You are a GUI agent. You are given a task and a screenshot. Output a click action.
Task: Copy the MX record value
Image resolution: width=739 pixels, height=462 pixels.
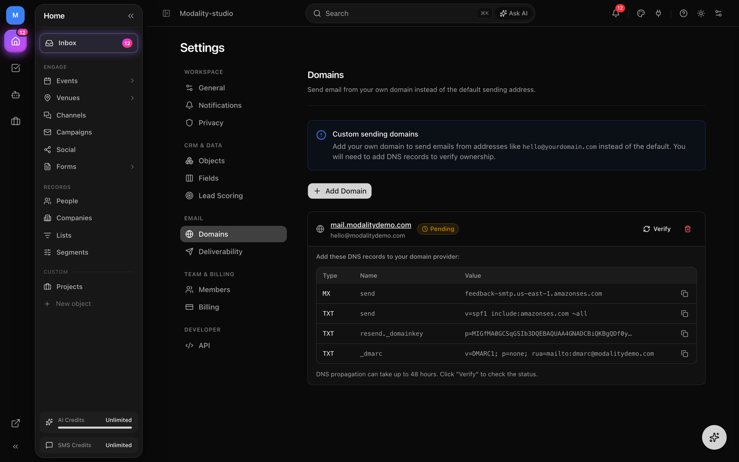point(684,294)
